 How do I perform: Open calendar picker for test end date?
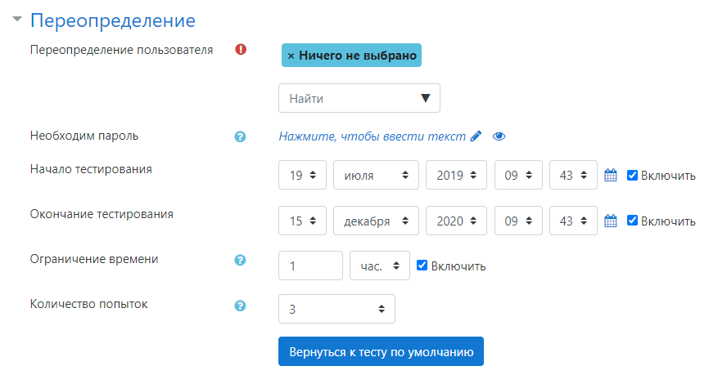(610, 221)
